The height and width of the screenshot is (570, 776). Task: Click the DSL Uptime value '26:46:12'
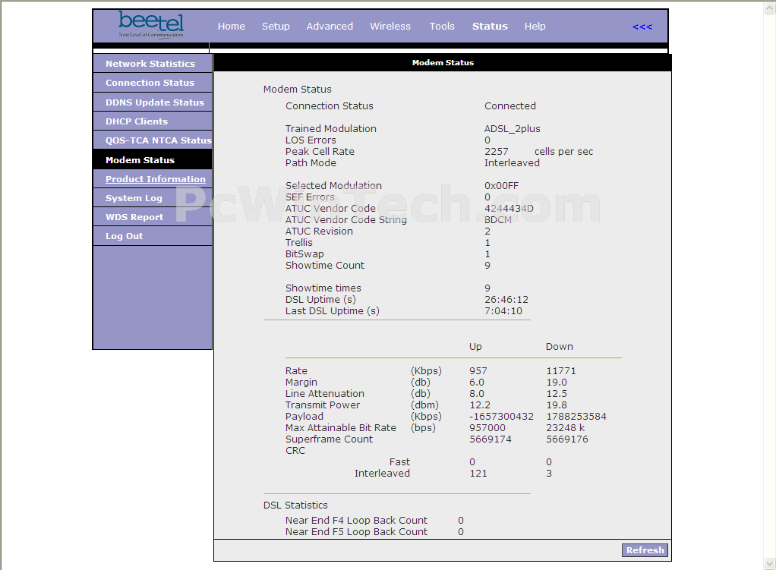point(506,299)
